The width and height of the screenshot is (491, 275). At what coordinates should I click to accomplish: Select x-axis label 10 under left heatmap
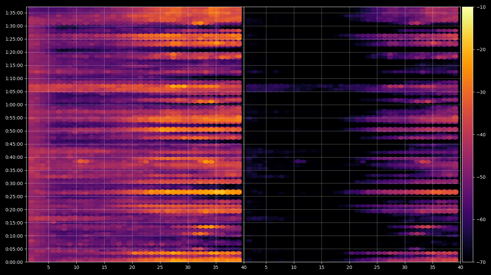(76, 268)
